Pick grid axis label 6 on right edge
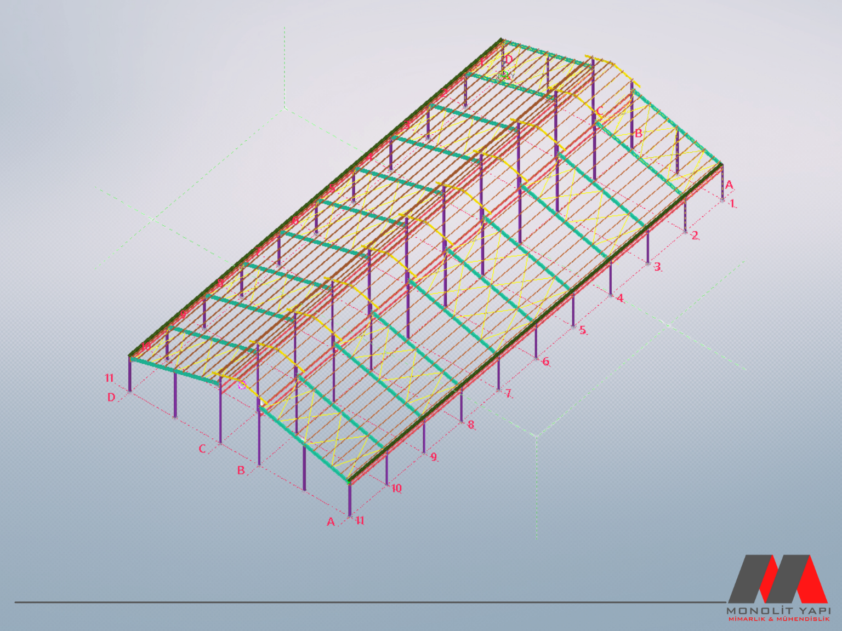842x631 pixels. click(545, 362)
